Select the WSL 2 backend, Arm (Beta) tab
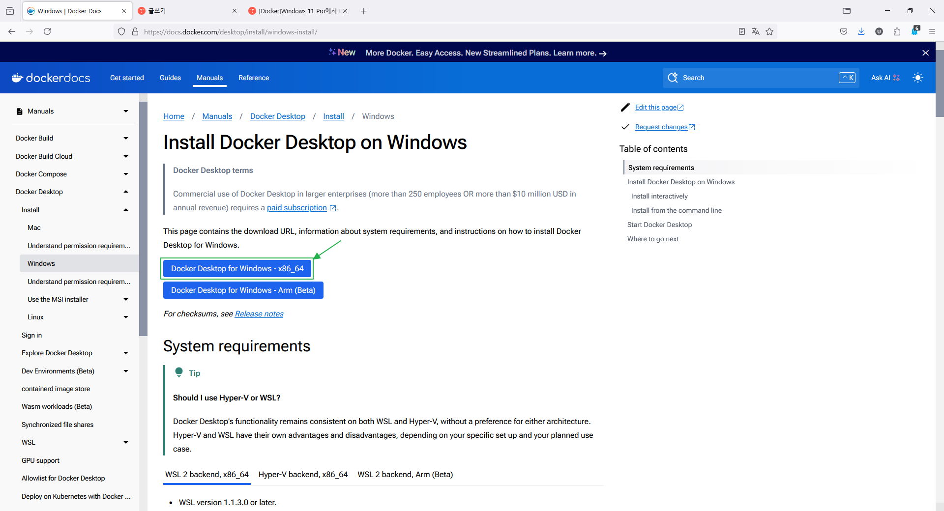Viewport: 944px width, 511px height. 405,475
